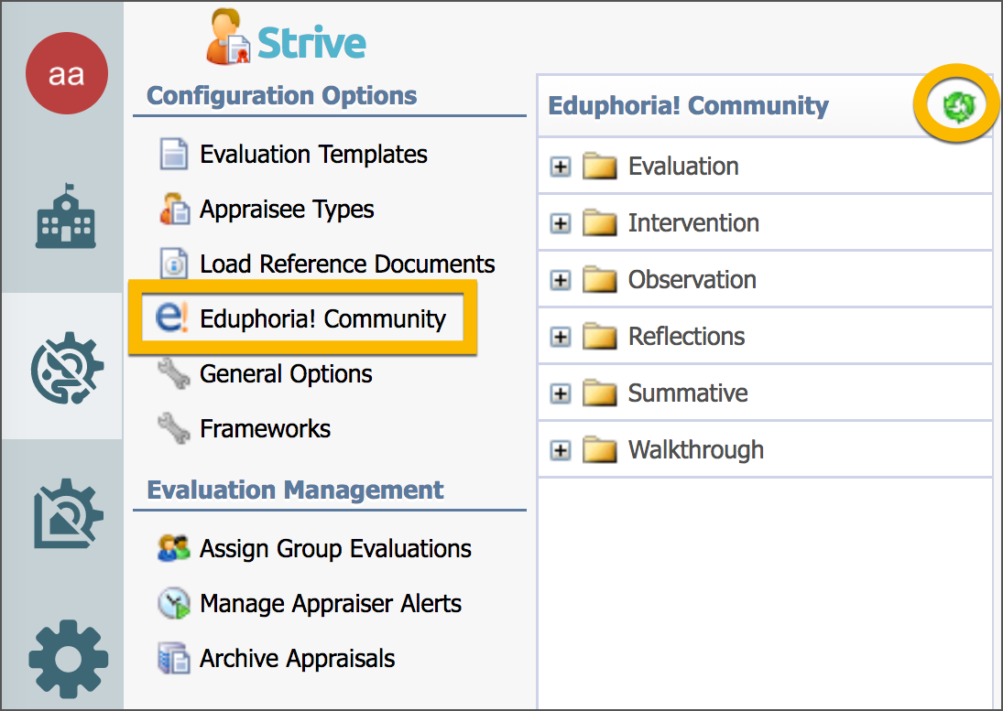The height and width of the screenshot is (711, 1003).
Task: Expand the Summative folder node
Action: click(561, 393)
